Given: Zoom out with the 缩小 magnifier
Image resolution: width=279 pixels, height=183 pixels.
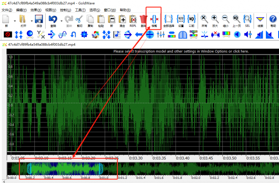Looking at the screenshot, I should 225,21.
